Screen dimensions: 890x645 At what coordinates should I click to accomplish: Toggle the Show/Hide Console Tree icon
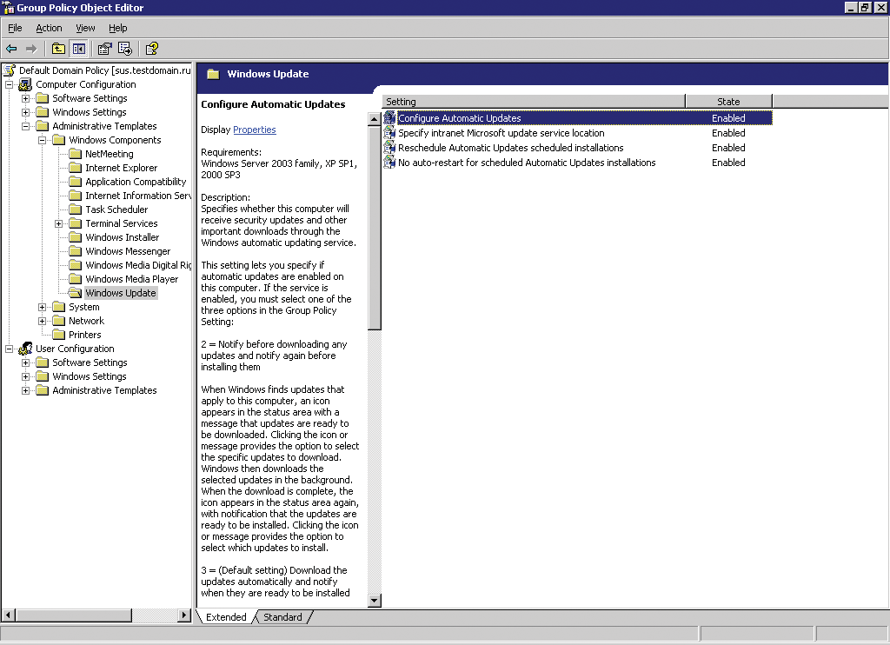click(x=79, y=49)
